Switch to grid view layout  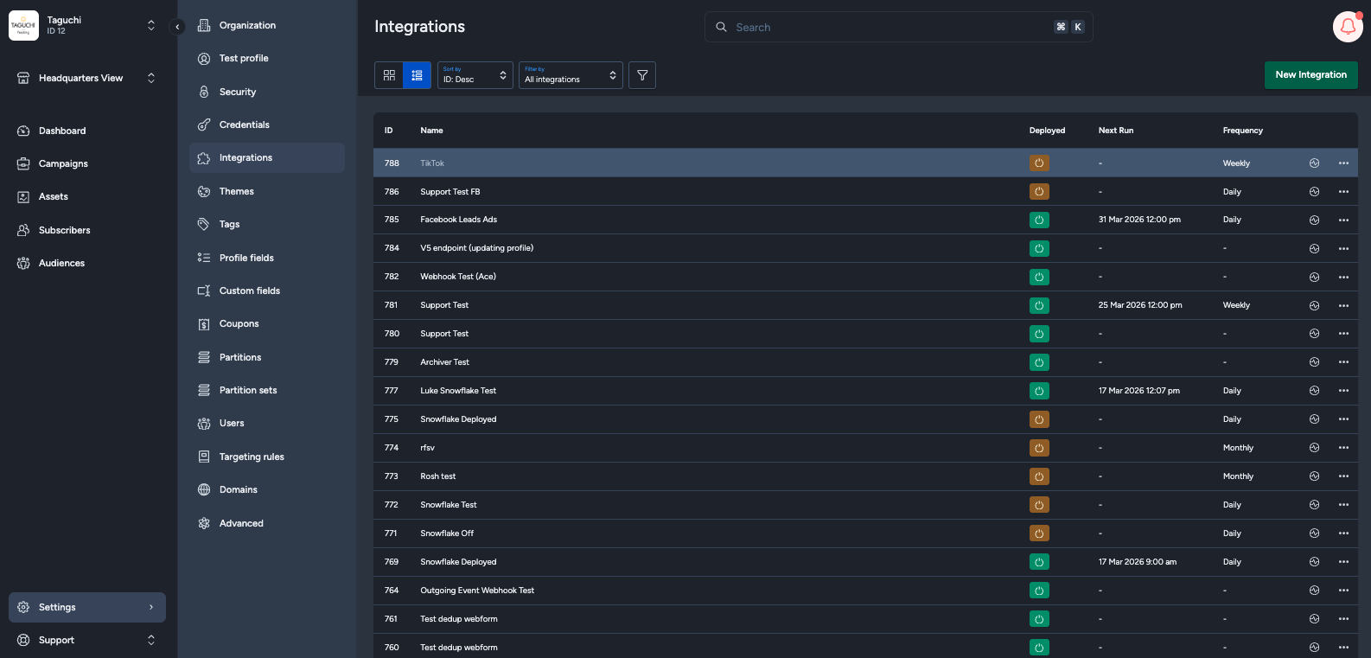[x=389, y=75]
